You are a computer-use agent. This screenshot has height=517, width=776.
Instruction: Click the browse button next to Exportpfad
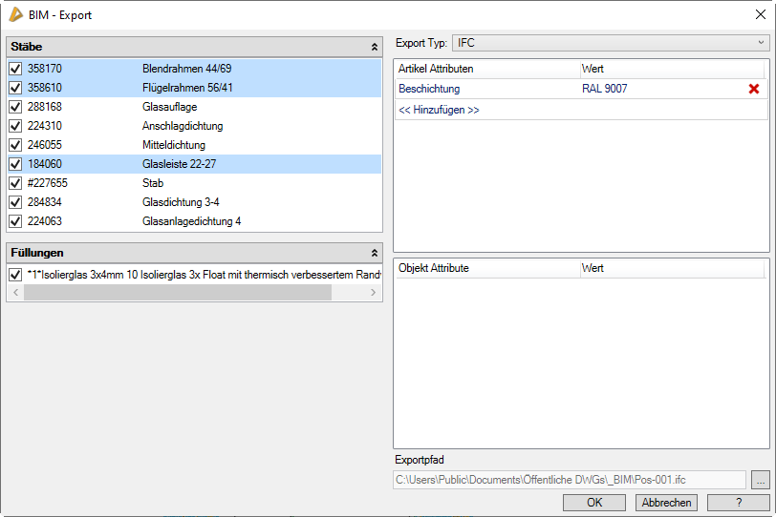click(x=760, y=480)
